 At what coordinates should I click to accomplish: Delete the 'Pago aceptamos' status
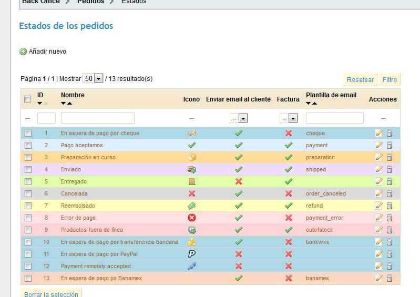(x=390, y=145)
